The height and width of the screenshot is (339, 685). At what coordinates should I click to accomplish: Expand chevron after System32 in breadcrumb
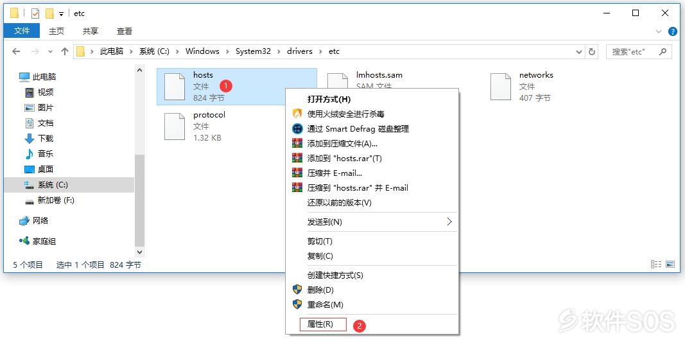279,51
